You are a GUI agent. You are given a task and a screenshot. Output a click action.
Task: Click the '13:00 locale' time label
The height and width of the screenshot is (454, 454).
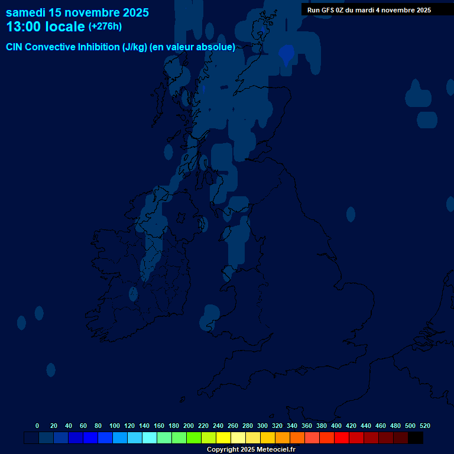pyautogui.click(x=46, y=27)
